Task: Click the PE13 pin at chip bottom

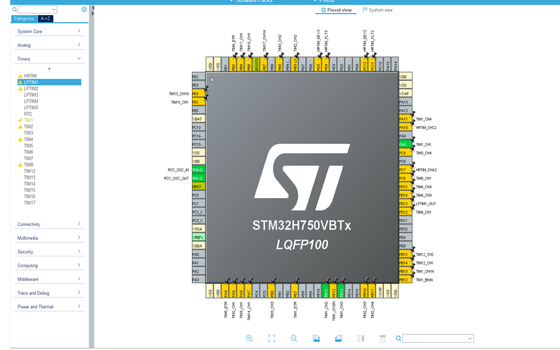Action: (341, 291)
